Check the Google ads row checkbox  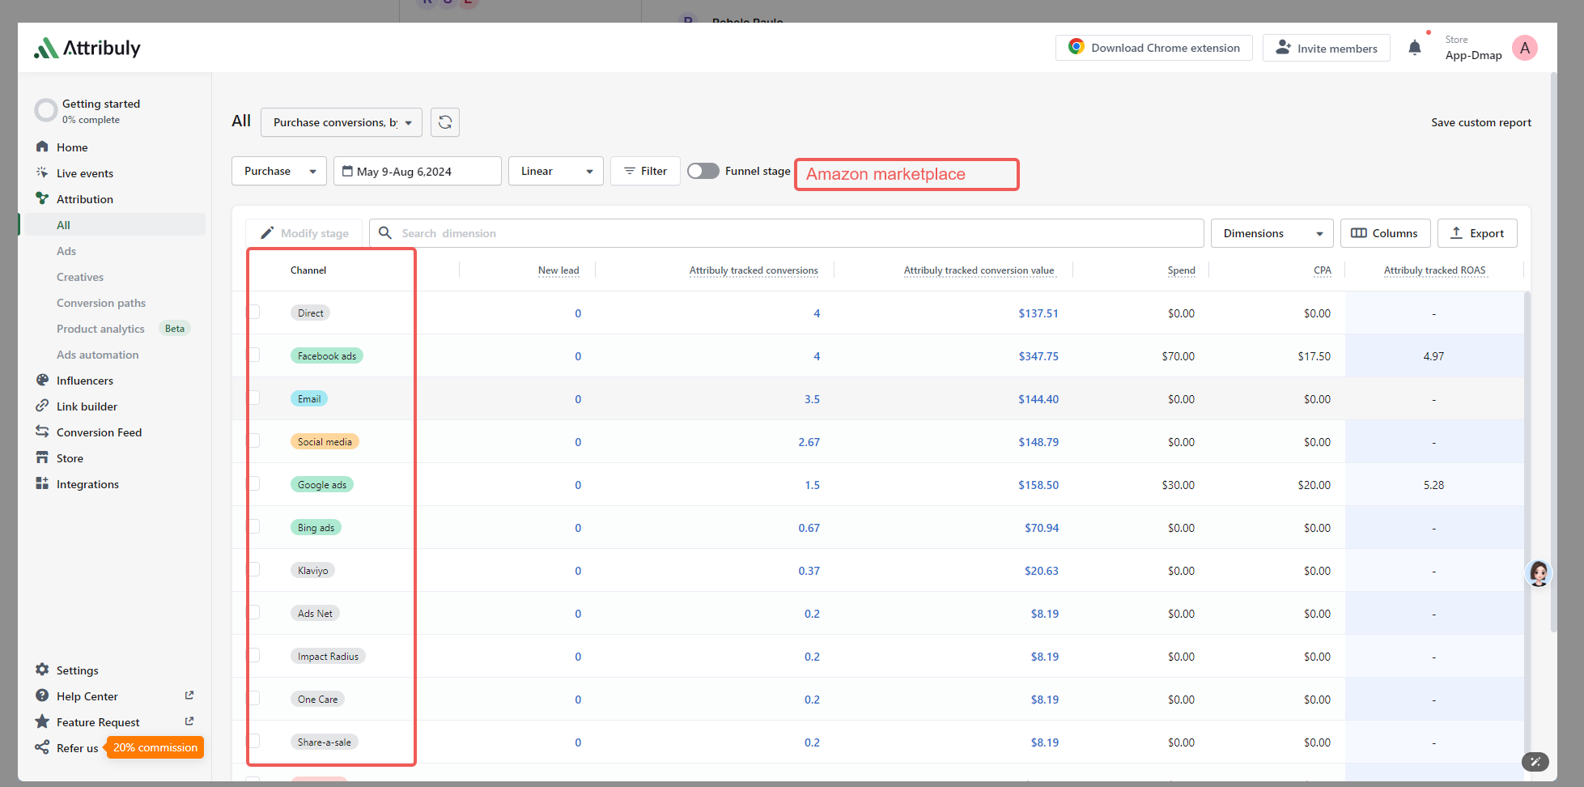pos(254,484)
